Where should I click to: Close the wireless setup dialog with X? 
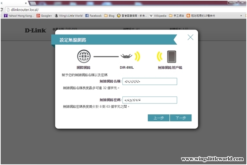point(190,37)
